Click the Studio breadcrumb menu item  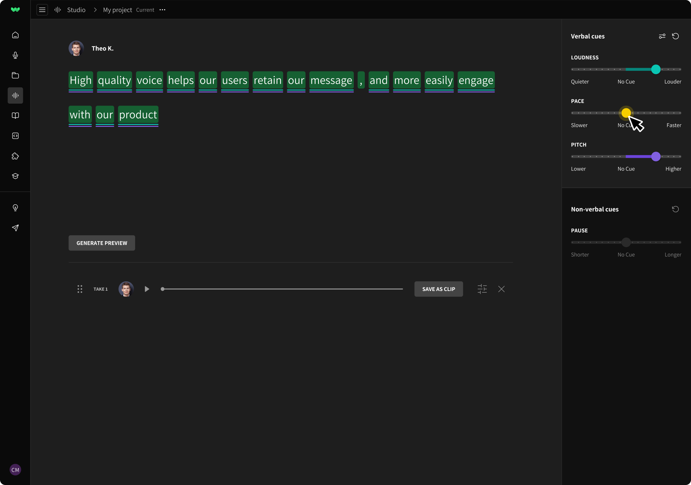[76, 9]
